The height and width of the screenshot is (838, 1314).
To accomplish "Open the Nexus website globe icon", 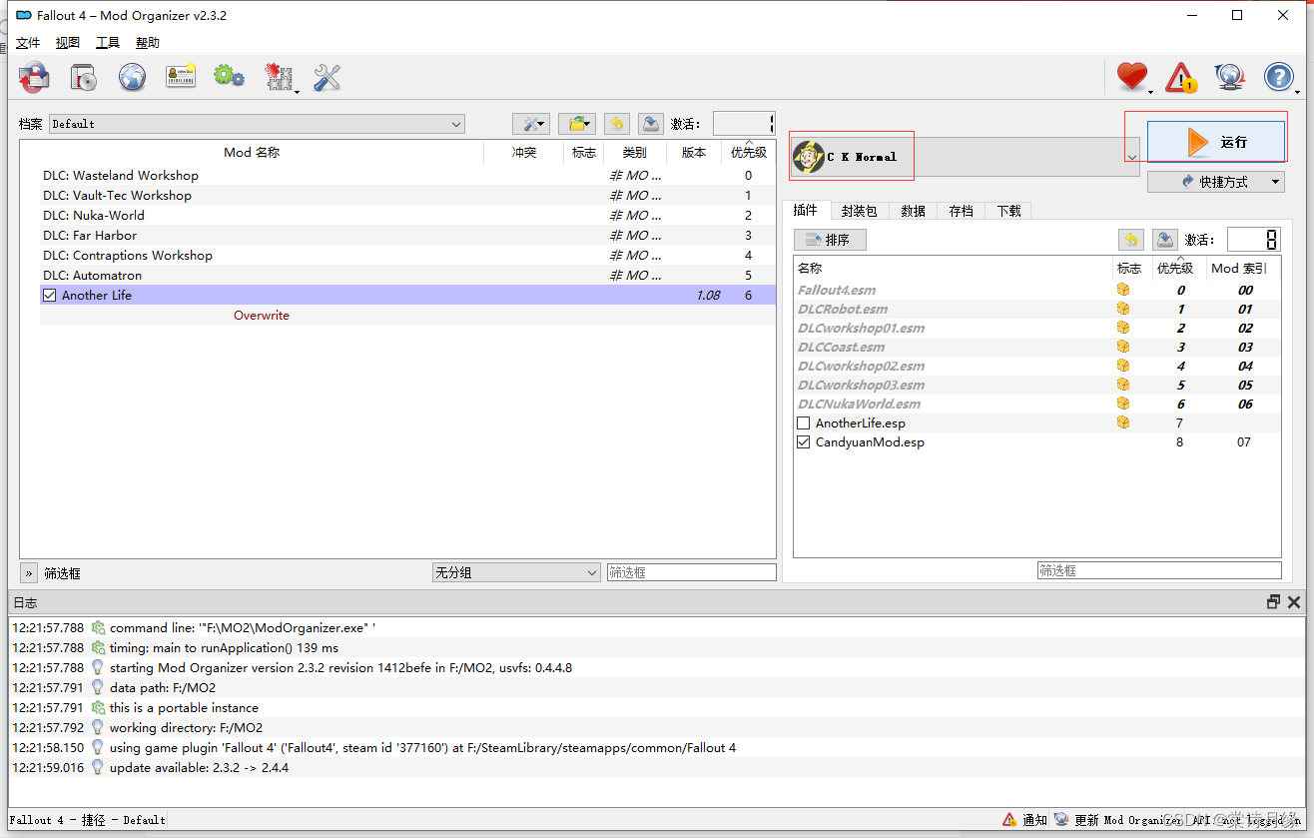I will [132, 77].
